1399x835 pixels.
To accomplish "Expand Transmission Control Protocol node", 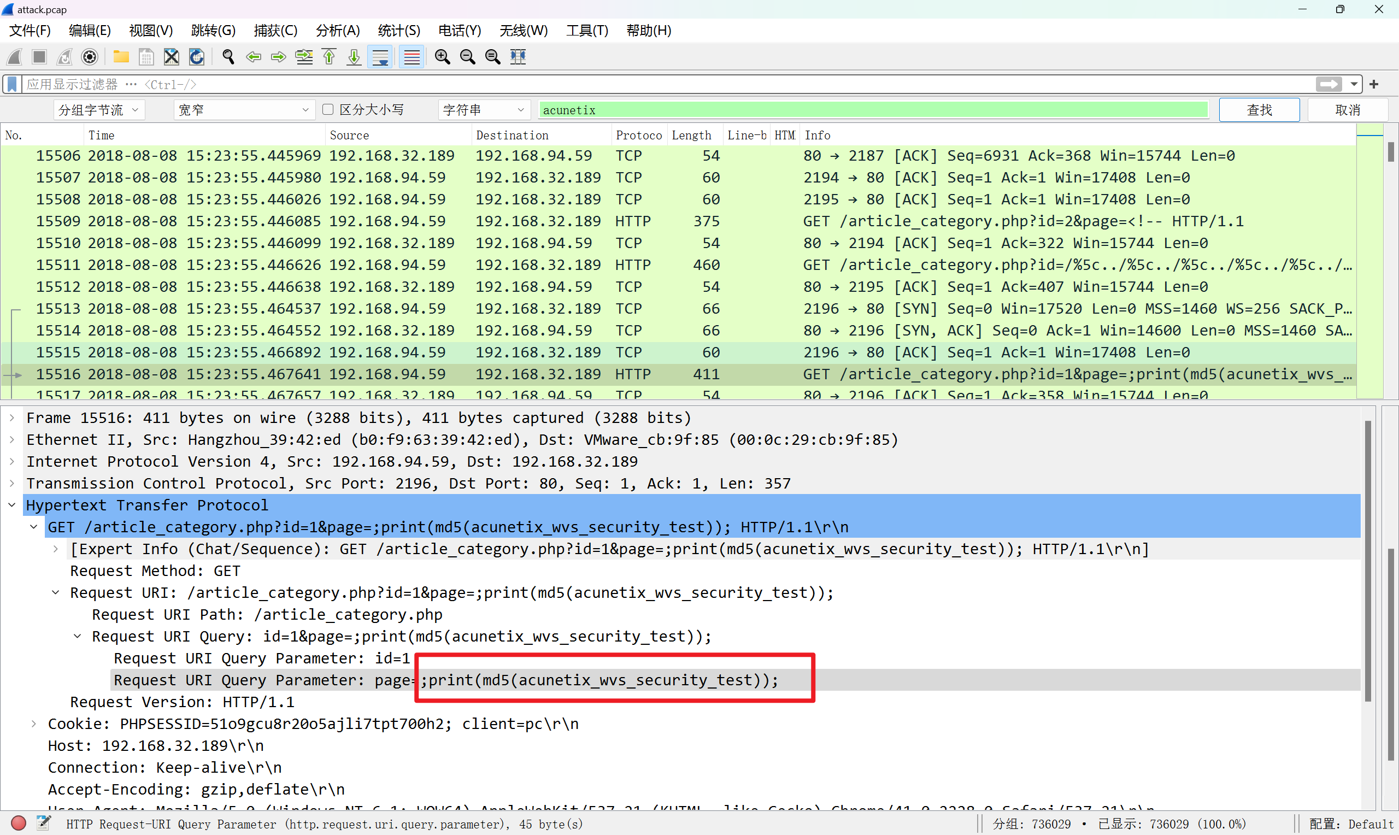I will click(12, 484).
